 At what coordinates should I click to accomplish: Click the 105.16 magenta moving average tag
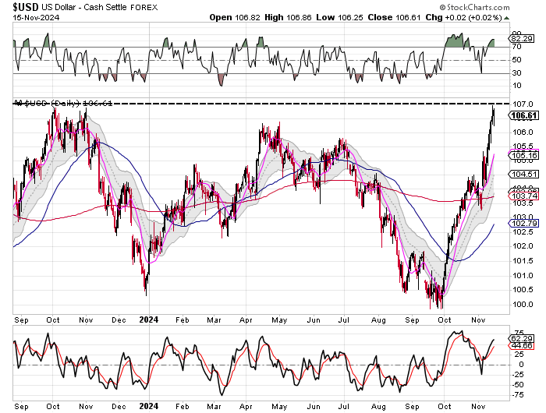coord(523,155)
